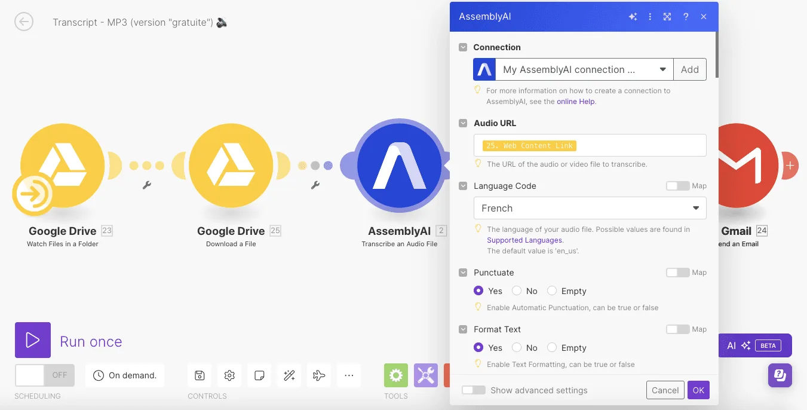This screenshot has width=807, height=410.
Task: Open the Google Drive Watch Files module
Action: [x=63, y=164]
